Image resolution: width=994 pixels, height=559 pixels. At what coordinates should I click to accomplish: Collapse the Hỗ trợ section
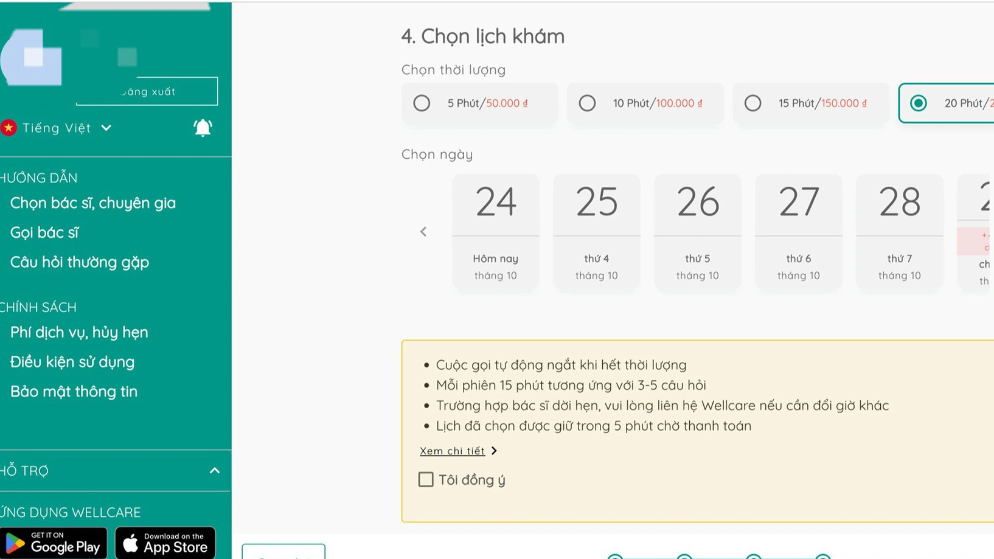(215, 471)
